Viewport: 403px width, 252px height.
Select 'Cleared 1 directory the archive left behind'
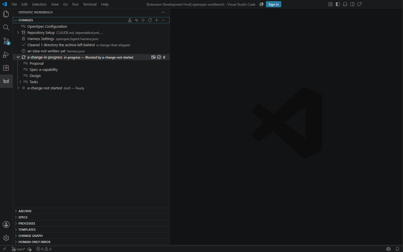(x=91, y=45)
